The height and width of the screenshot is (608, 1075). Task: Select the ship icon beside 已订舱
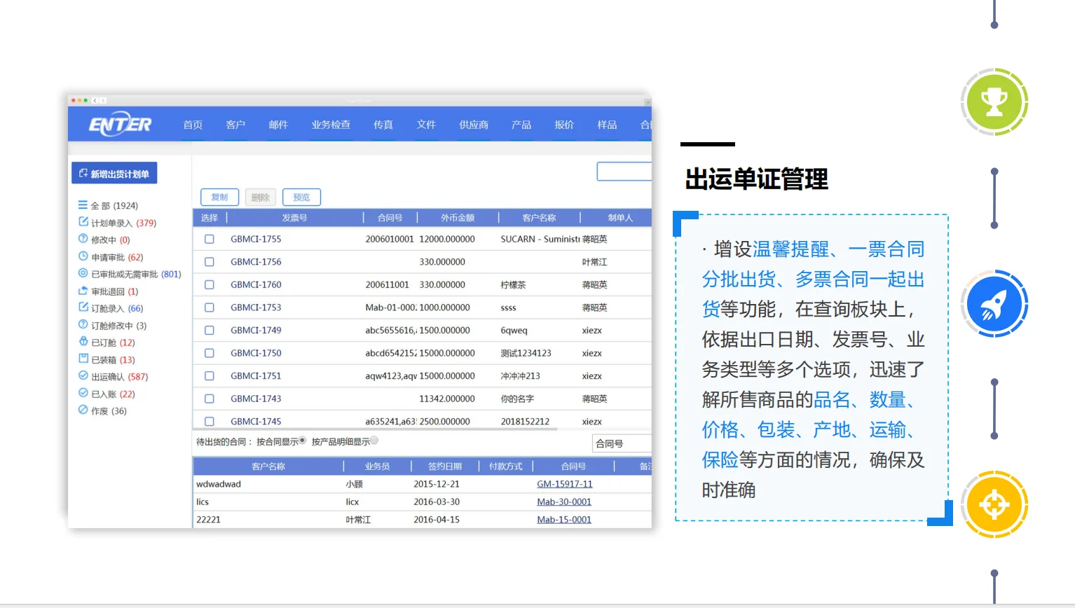(x=84, y=342)
